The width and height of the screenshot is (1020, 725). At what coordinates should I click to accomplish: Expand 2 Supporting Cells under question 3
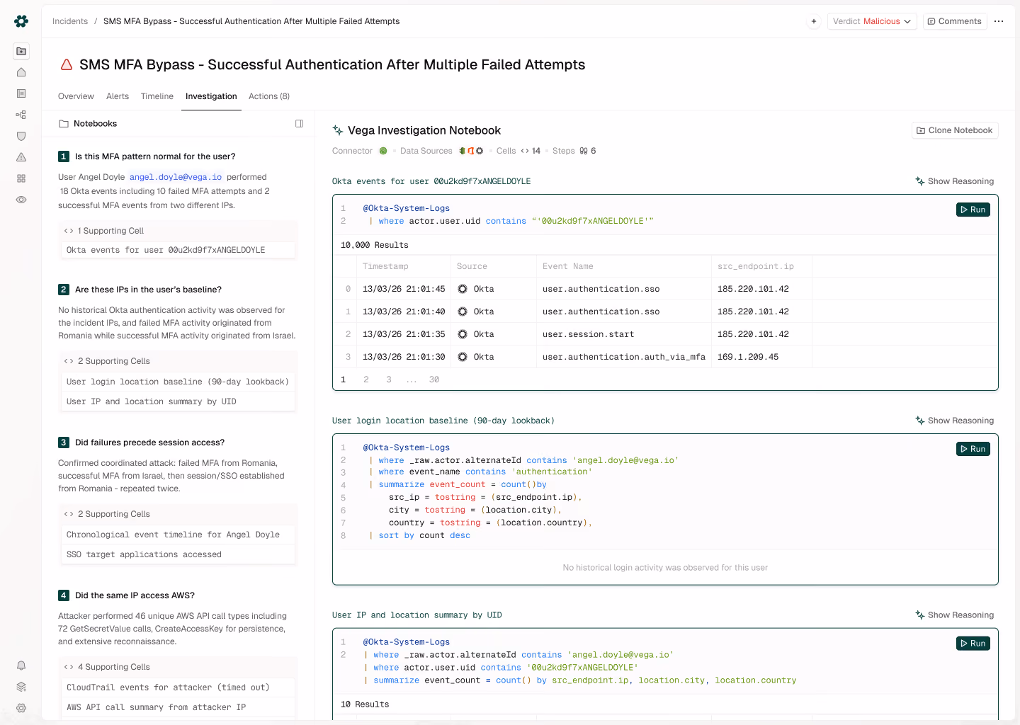[178, 514]
